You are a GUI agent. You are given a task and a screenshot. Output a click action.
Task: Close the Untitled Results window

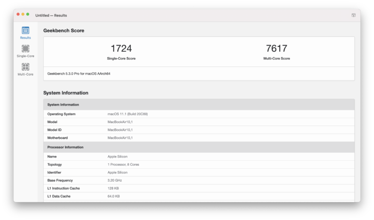point(18,15)
